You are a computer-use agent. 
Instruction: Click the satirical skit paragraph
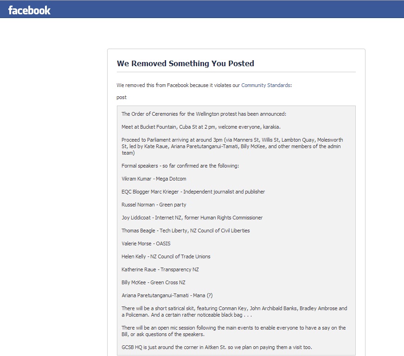click(x=234, y=312)
